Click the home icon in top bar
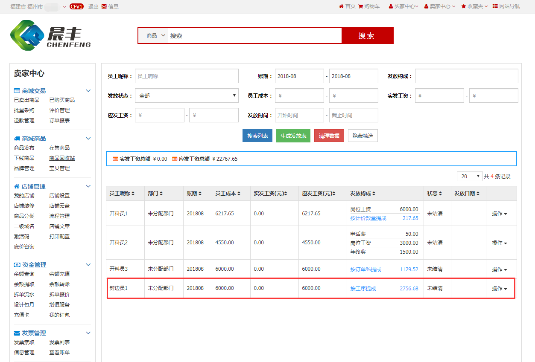Viewport: 535px width, 362px height. 341,6
